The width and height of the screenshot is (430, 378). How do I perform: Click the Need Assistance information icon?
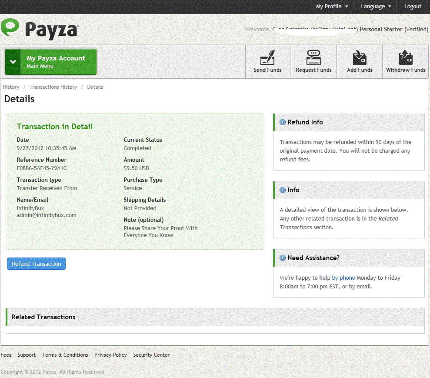coord(283,258)
